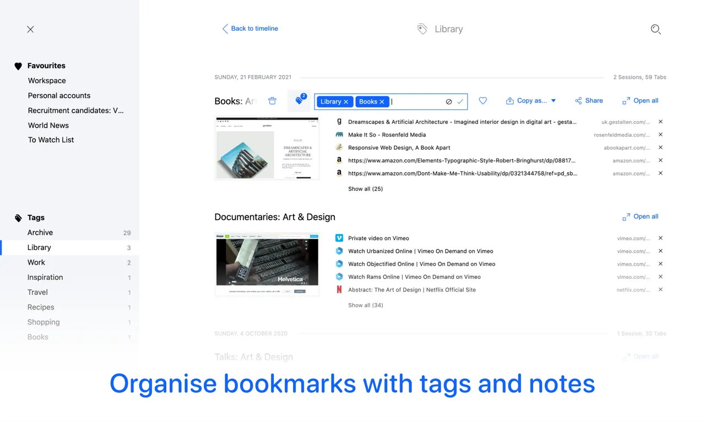Select World News in sidebar

pos(48,125)
